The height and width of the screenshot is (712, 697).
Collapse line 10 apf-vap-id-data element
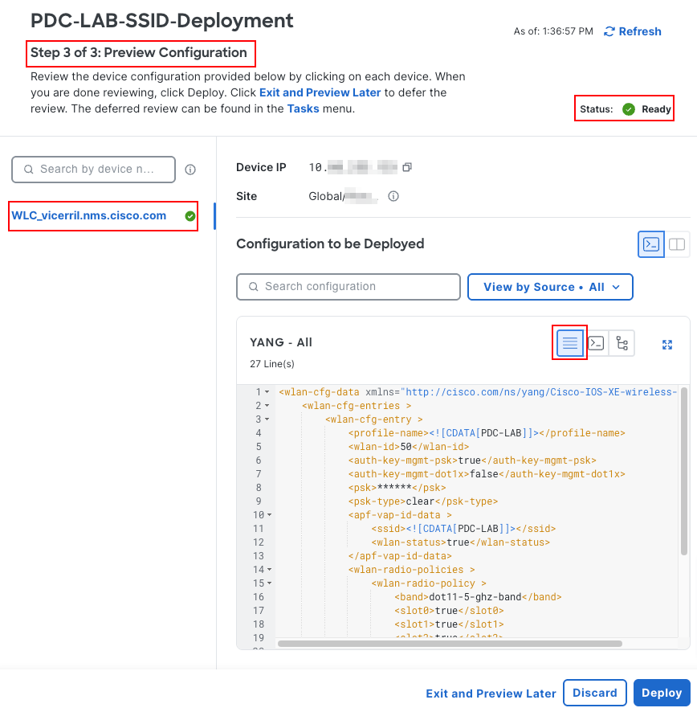(270, 515)
